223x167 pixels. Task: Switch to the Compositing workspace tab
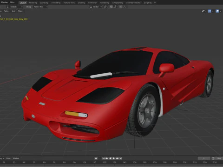tap(118, 3)
